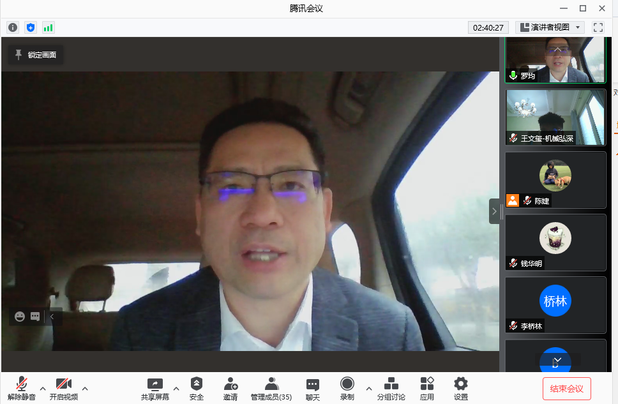Start 共享屏幕 screen sharing

tap(155, 388)
